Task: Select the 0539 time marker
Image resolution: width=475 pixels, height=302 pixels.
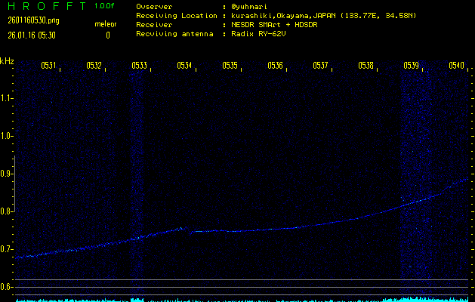Action: click(x=411, y=66)
